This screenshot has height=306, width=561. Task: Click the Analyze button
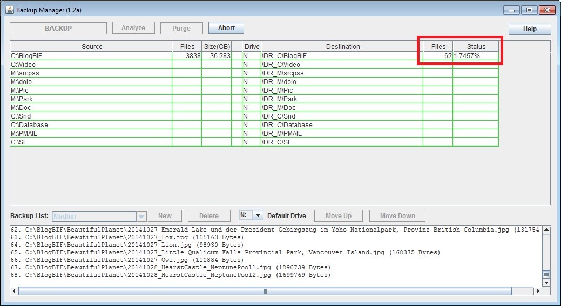(133, 28)
